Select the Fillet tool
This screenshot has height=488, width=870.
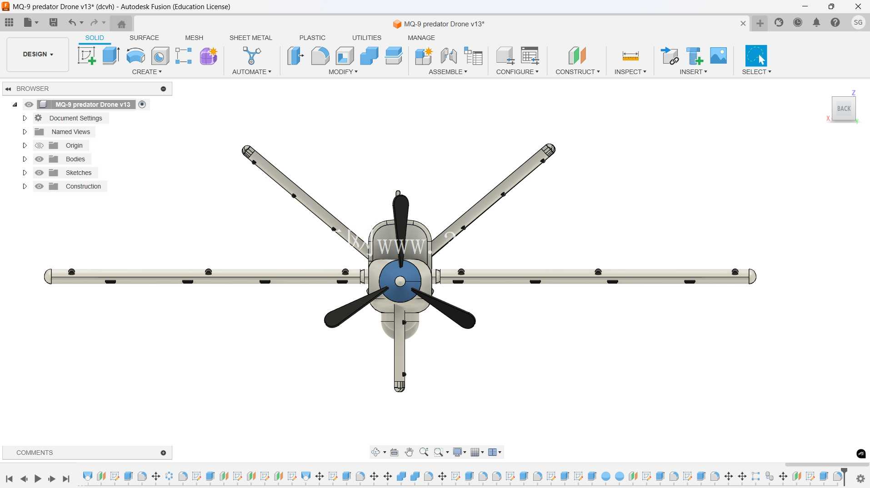[320, 56]
